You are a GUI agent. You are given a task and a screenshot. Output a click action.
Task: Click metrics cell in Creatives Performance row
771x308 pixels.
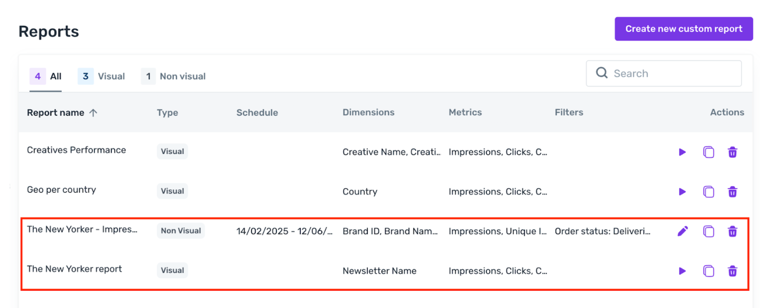point(498,152)
